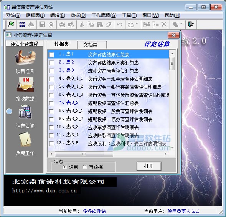Open the 系统(S) menu
The width and height of the screenshot is (226, 217).
click(13, 15)
